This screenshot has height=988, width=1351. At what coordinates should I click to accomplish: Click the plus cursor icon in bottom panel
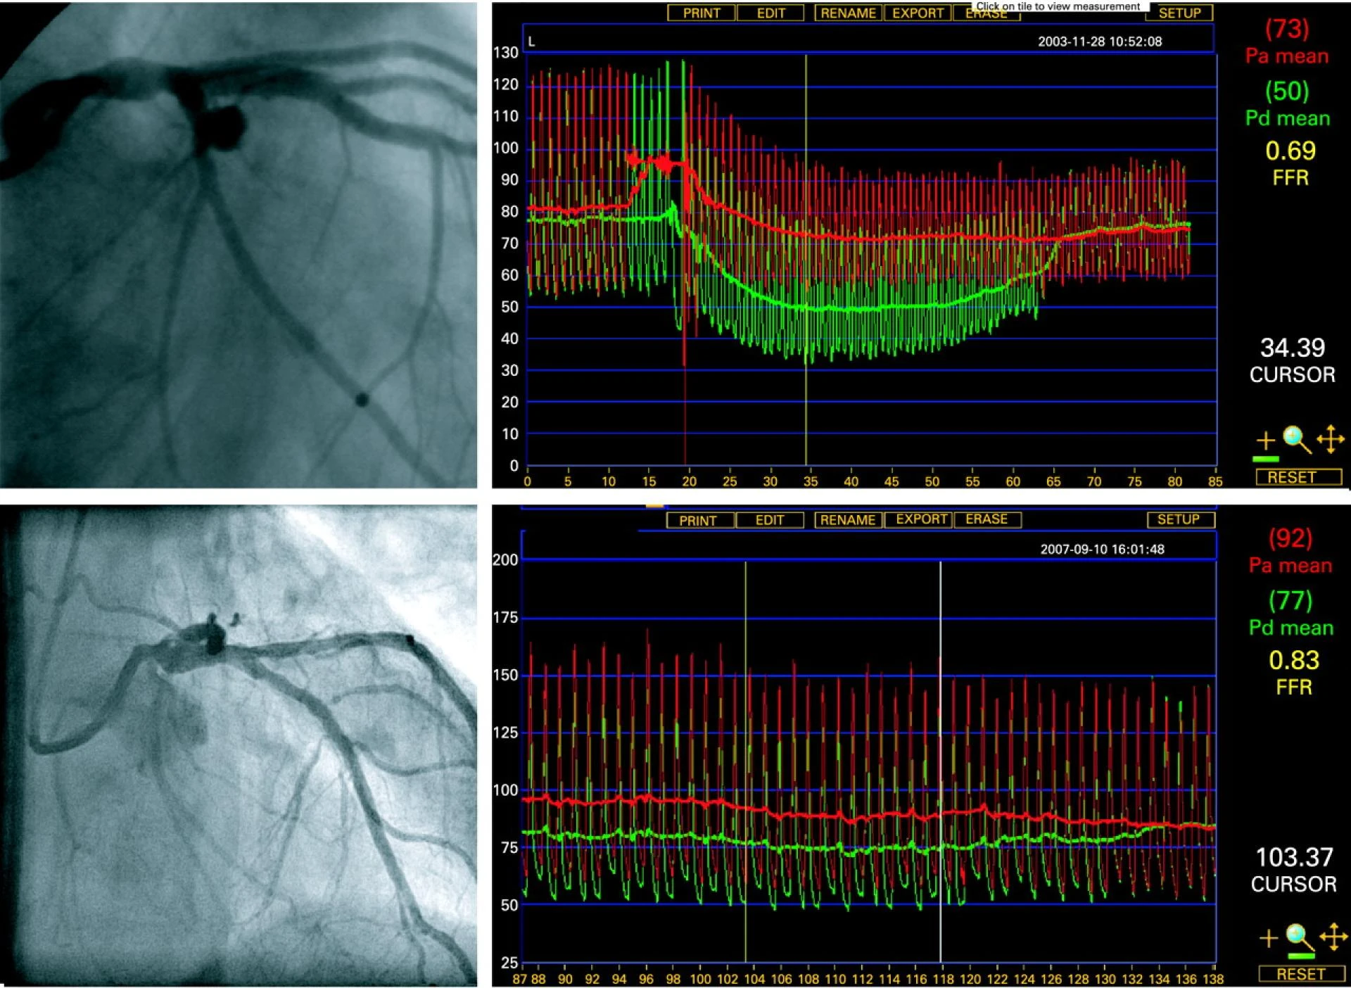click(1268, 938)
